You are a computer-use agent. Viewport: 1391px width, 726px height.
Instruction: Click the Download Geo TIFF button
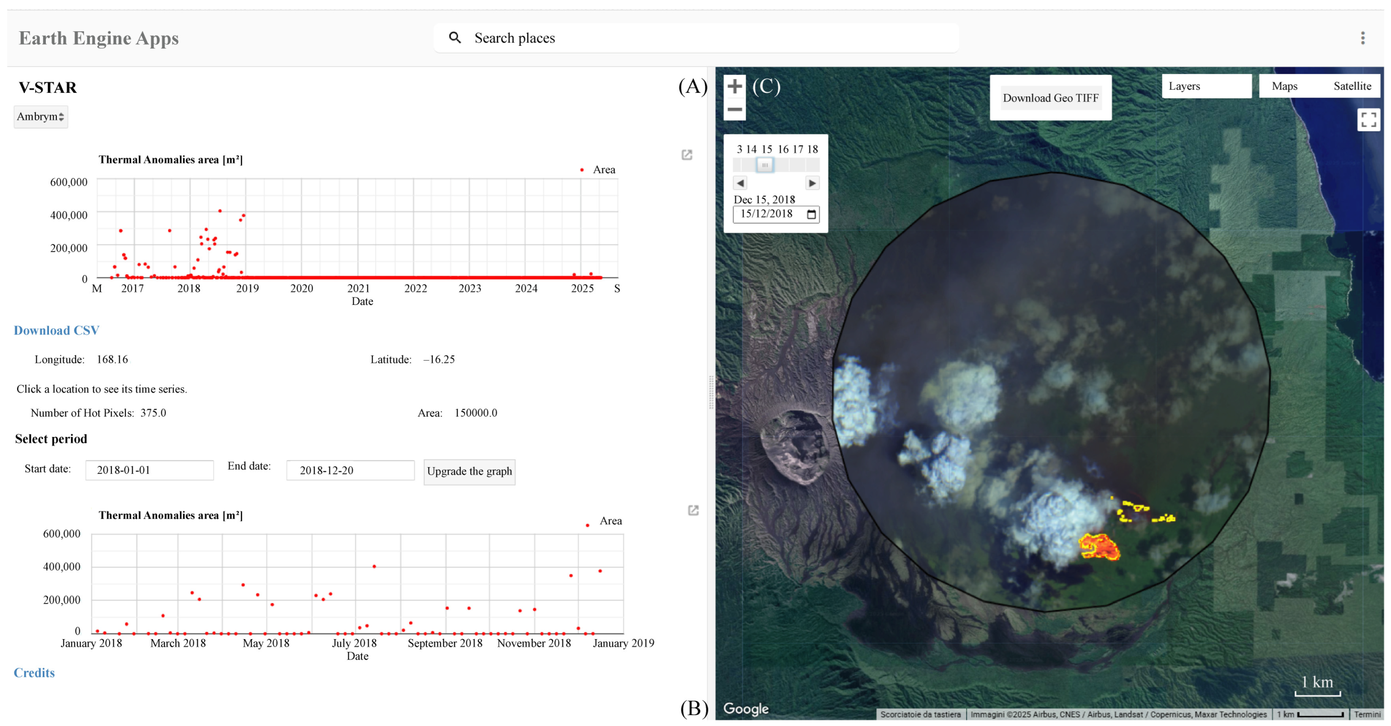pyautogui.click(x=1051, y=98)
